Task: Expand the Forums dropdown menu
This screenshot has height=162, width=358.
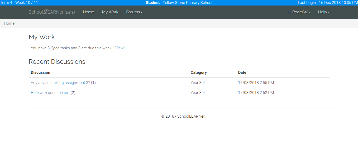Action: (134, 12)
